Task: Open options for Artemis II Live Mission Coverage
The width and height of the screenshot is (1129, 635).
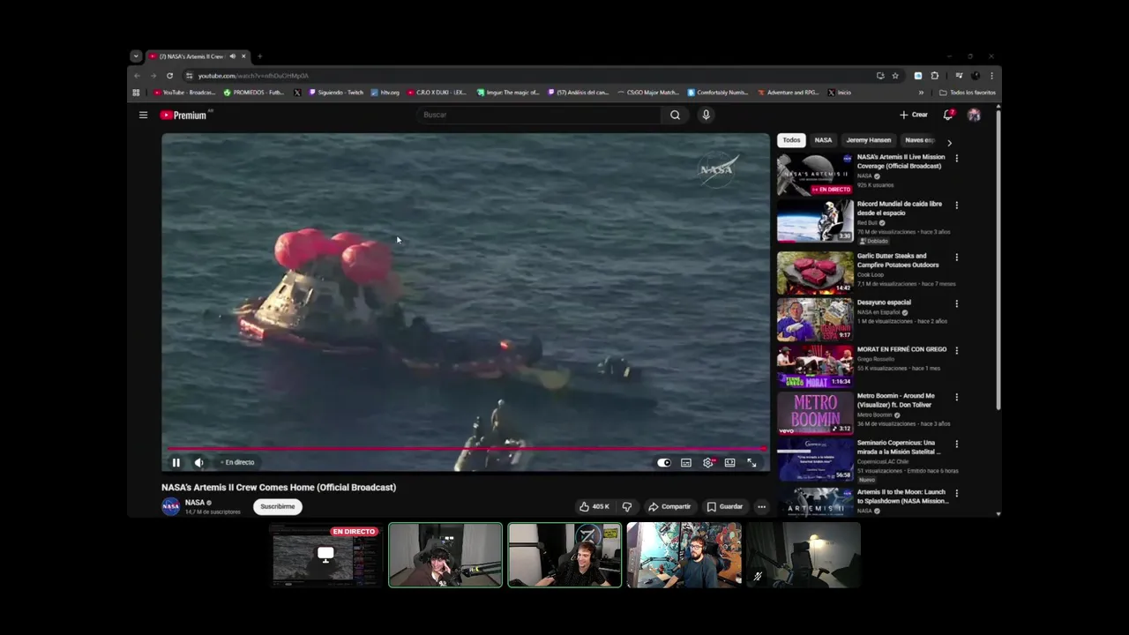Action: (x=956, y=159)
